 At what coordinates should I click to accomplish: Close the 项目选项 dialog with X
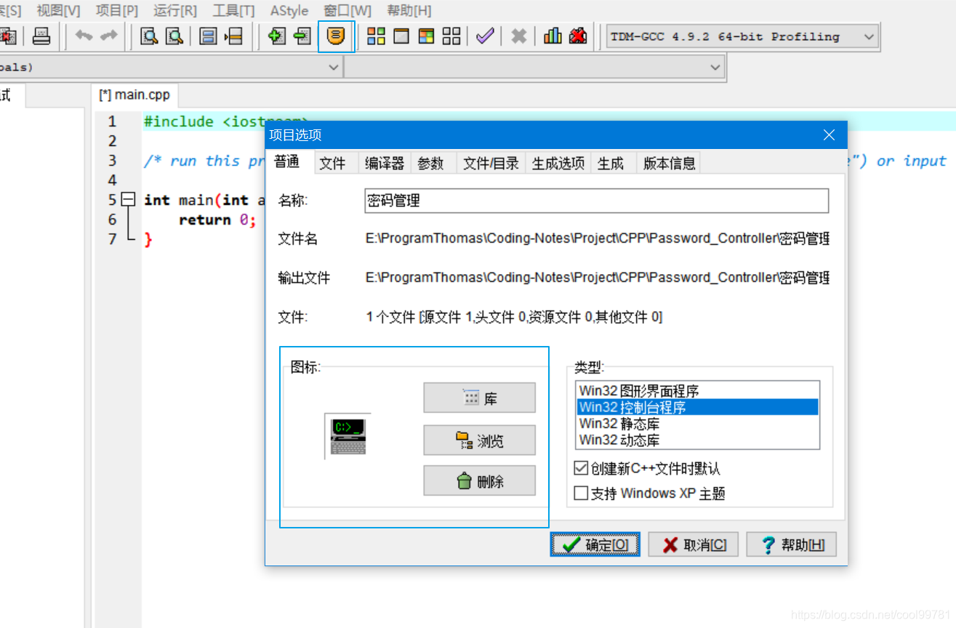(830, 135)
